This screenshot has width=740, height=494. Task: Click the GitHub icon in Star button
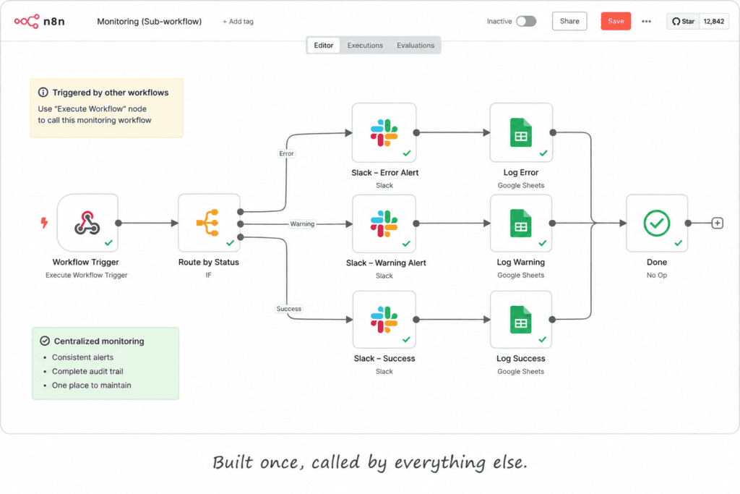pos(676,21)
